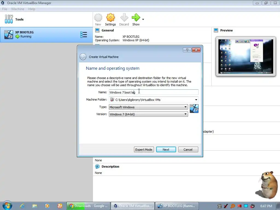Open the orange browser taskbar icon
The height and width of the screenshot is (210, 280).
click(60, 206)
